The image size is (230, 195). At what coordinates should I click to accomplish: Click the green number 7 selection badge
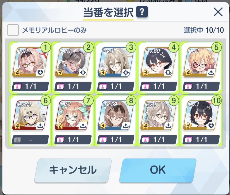[x=88, y=101]
